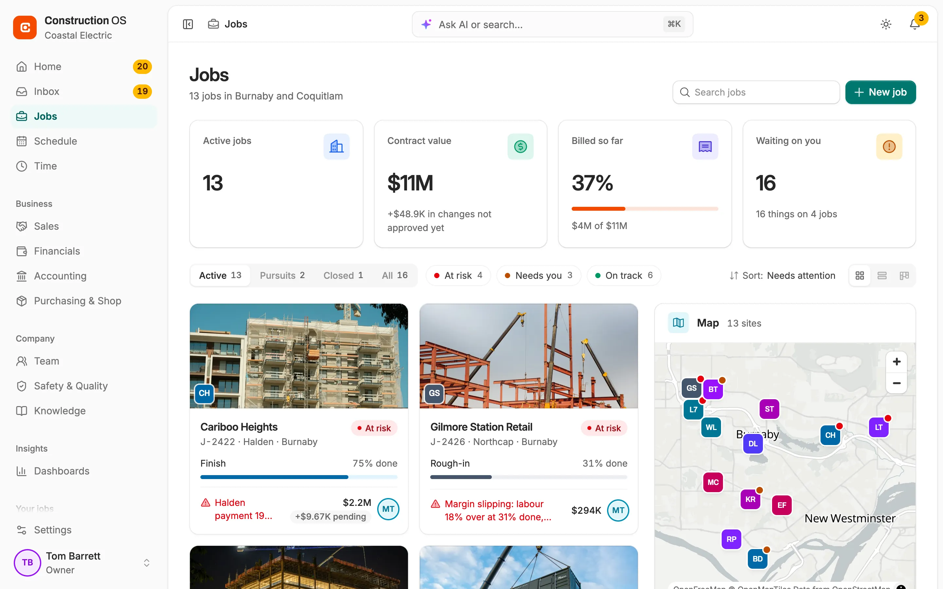
Task: Switch to the All 16 tab
Action: [x=394, y=276]
